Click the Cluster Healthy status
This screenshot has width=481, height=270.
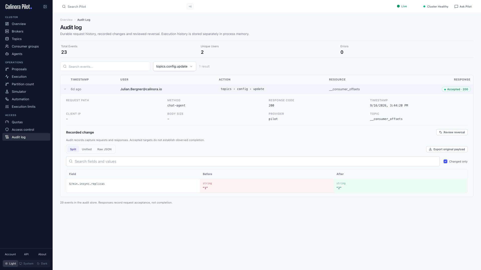pyautogui.click(x=436, y=6)
